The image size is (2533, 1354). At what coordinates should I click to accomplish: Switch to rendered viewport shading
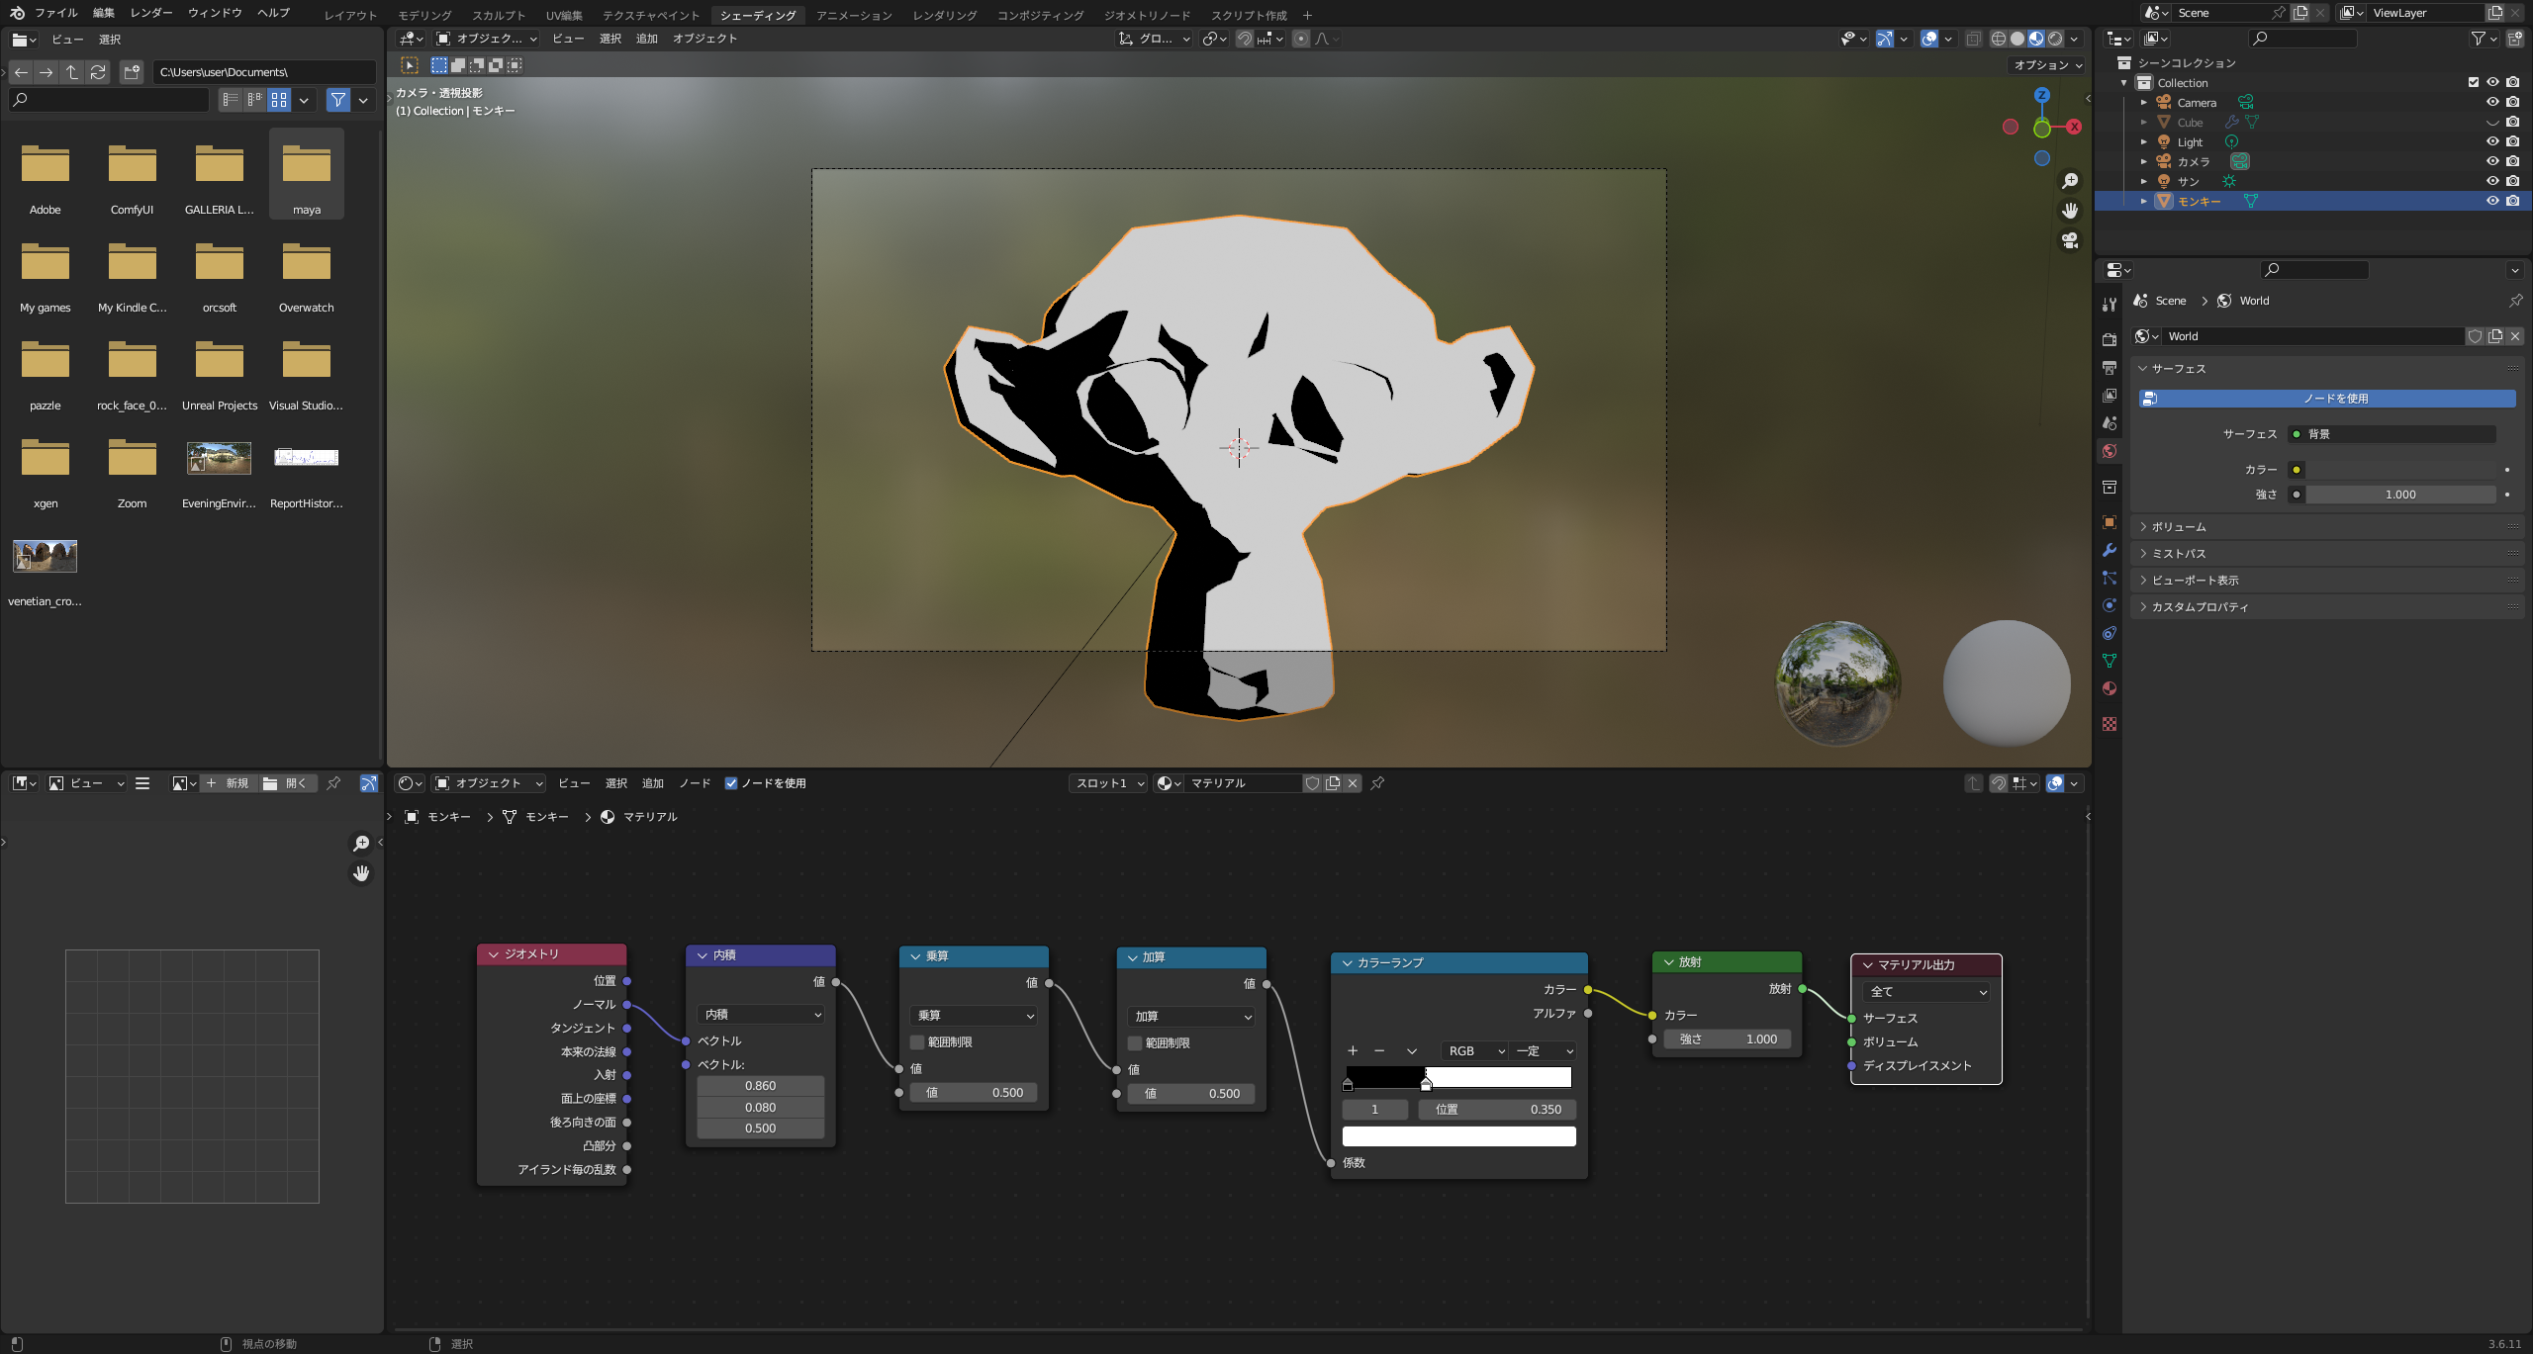(x=2055, y=39)
